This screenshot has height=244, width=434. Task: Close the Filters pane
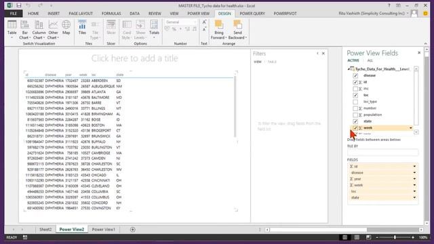323,54
